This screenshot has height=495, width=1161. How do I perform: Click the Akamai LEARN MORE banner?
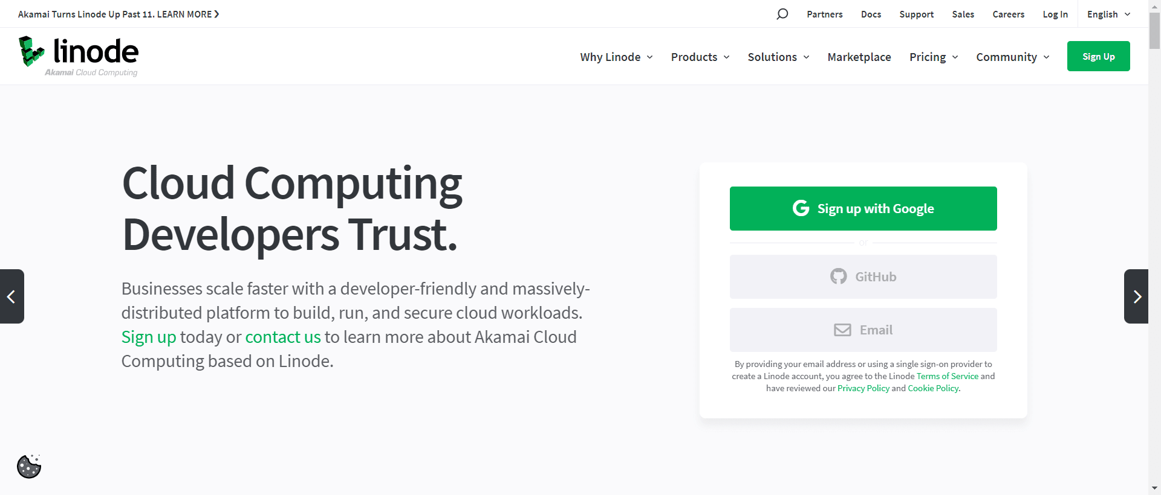click(119, 14)
